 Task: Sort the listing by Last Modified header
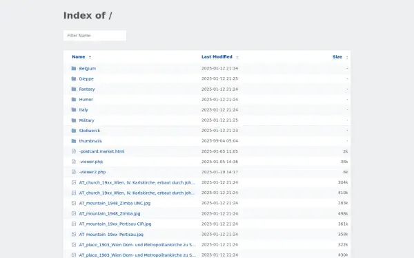pos(217,57)
